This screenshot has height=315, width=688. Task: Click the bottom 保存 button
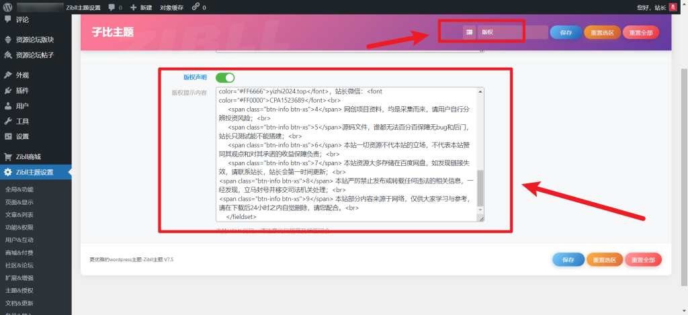[568, 260]
